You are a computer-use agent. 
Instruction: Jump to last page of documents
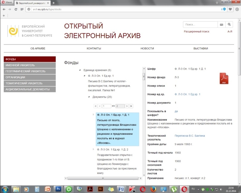pos(131,106)
